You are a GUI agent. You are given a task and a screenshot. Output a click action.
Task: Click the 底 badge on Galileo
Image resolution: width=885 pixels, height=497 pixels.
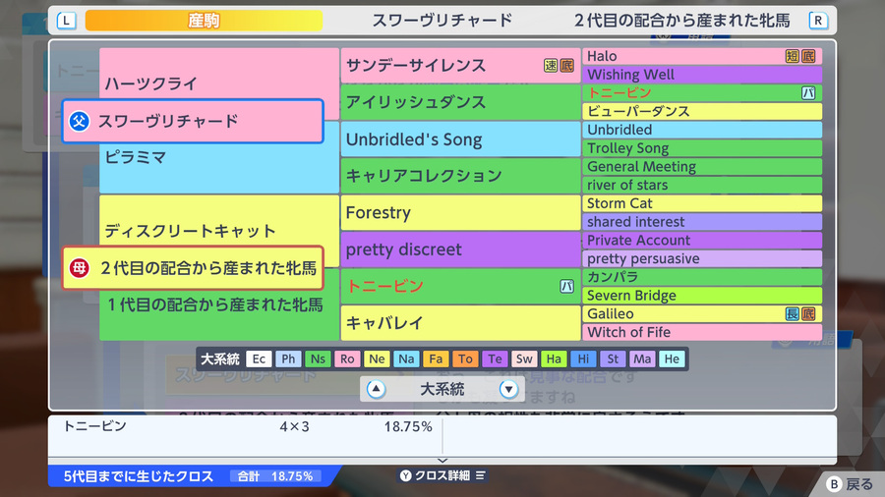tap(808, 314)
